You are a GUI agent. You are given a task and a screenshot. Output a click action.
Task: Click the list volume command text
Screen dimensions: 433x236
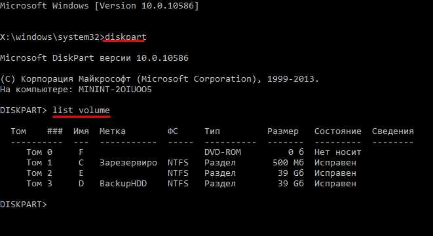[81, 110]
